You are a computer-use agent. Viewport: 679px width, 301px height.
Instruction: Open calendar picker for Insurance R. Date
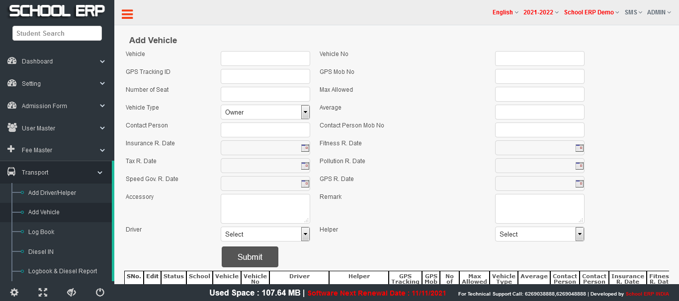coord(305,148)
